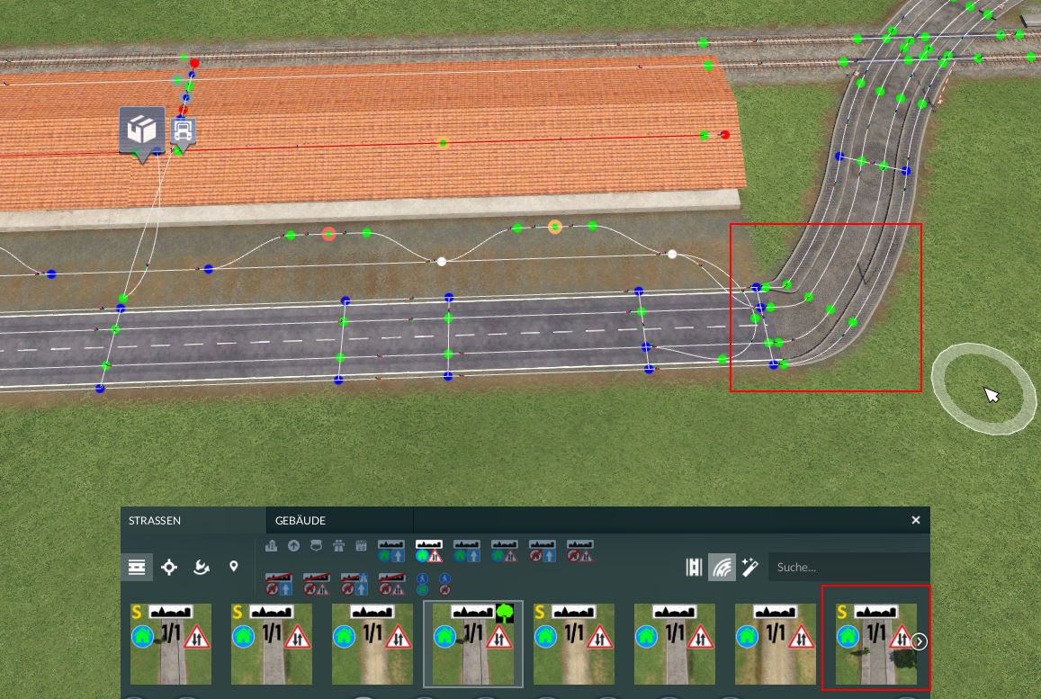Pick the street thumbnail with tree badge
The width and height of the screenshot is (1041, 699).
(x=473, y=644)
